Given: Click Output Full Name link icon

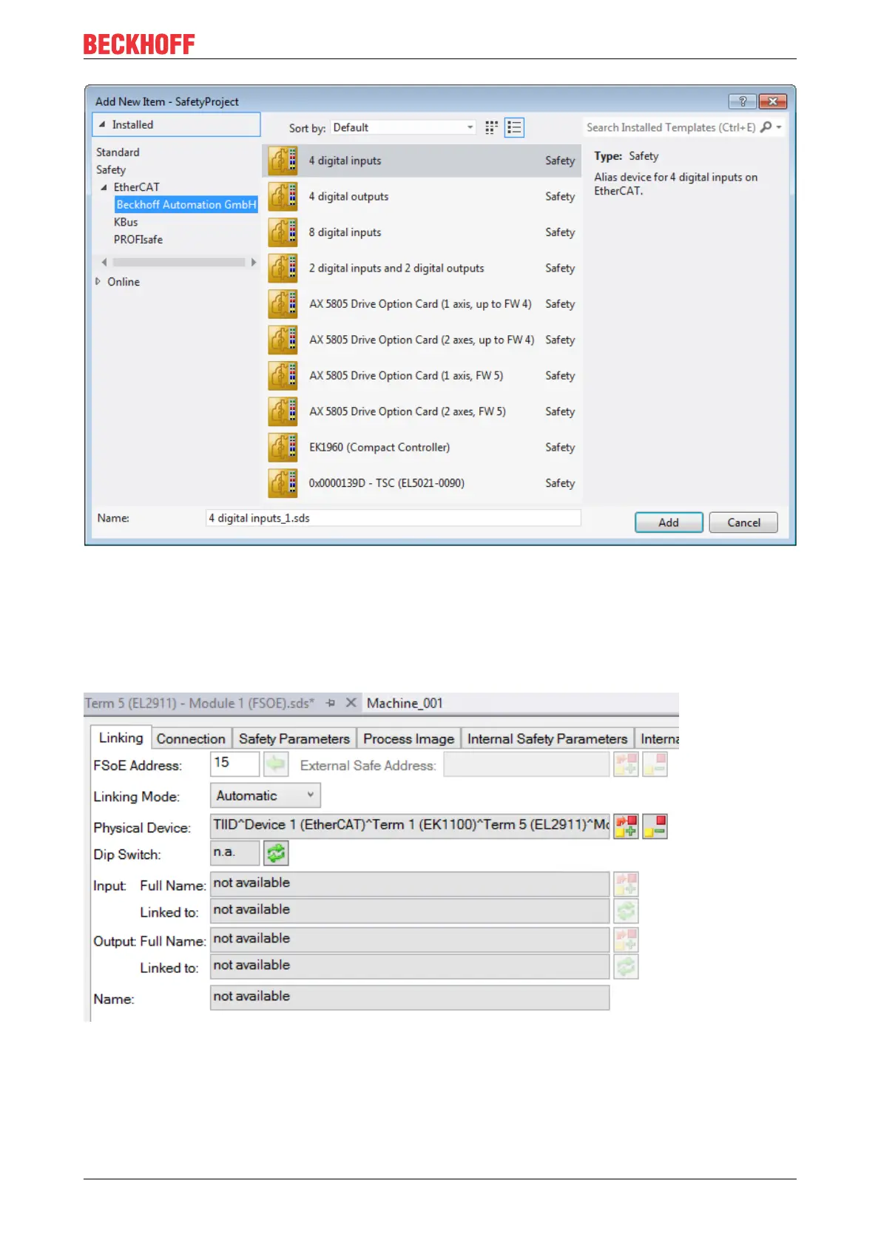Looking at the screenshot, I should tap(626, 939).
